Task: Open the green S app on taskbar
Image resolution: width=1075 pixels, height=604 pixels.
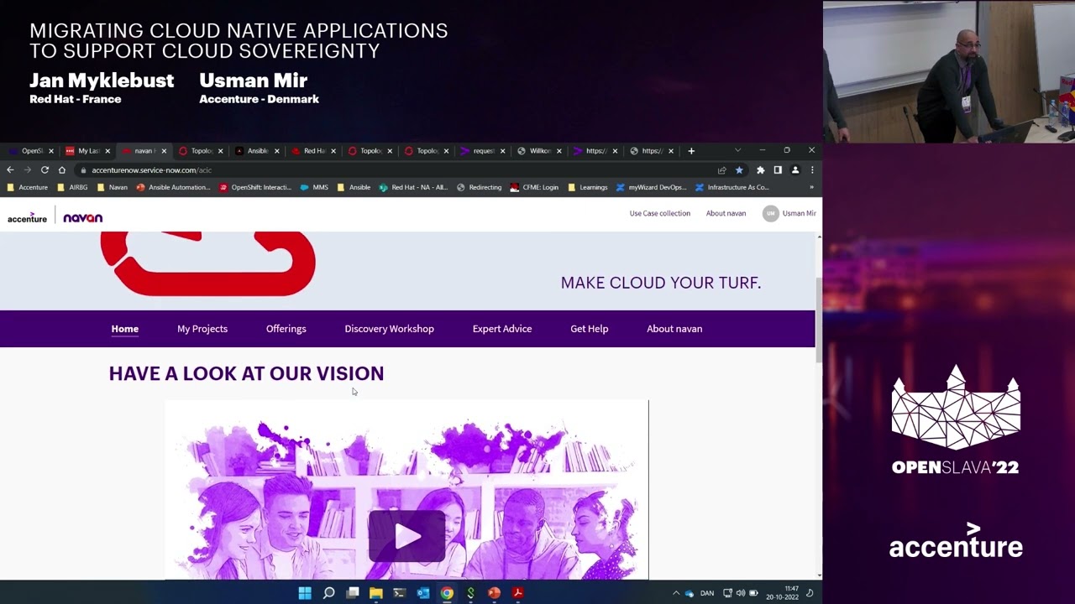Action: click(470, 593)
